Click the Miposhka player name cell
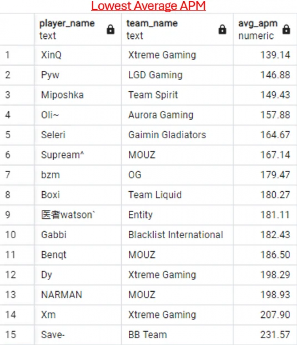The height and width of the screenshot is (345, 297). click(62, 95)
